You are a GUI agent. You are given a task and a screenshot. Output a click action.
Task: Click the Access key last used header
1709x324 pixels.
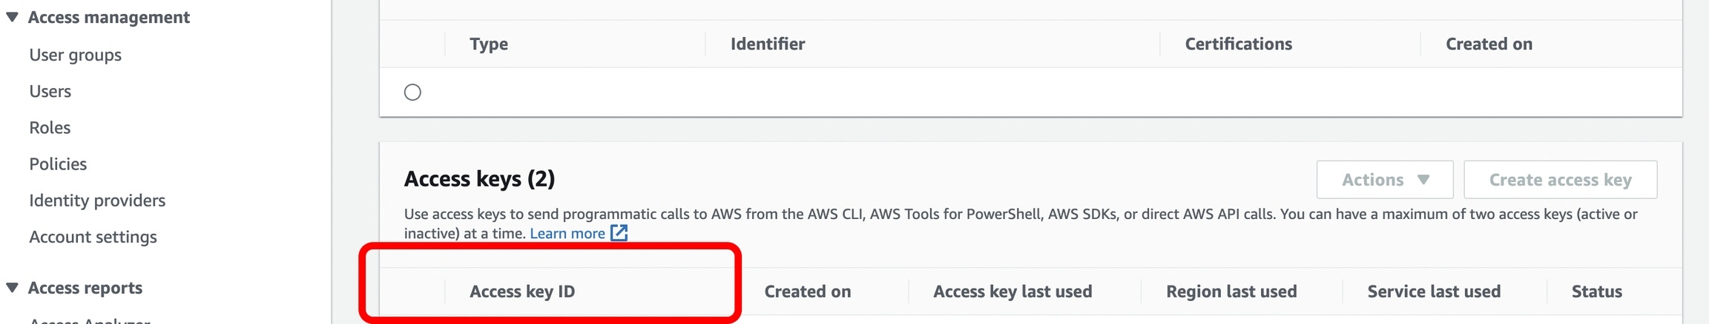click(1012, 291)
